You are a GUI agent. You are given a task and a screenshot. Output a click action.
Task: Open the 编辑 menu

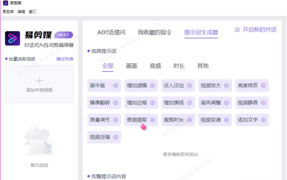(21, 12)
